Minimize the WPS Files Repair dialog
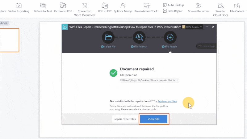This screenshot has height=139, width=247. click(207, 27)
